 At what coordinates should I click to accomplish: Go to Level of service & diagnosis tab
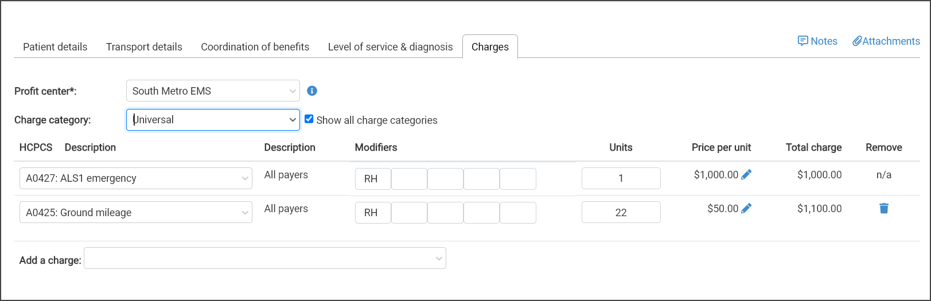pyautogui.click(x=390, y=47)
